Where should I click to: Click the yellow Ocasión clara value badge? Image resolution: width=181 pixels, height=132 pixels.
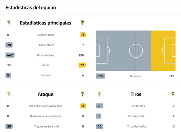[x=83, y=35]
